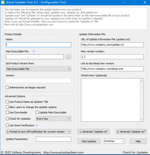The width and height of the screenshot is (150, 155).
Task: Open the Get Product Version from dropdown
Action: point(38,69)
